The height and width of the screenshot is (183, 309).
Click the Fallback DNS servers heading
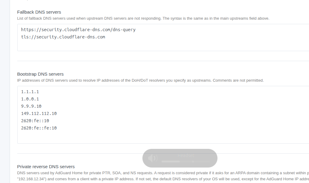[39, 12]
